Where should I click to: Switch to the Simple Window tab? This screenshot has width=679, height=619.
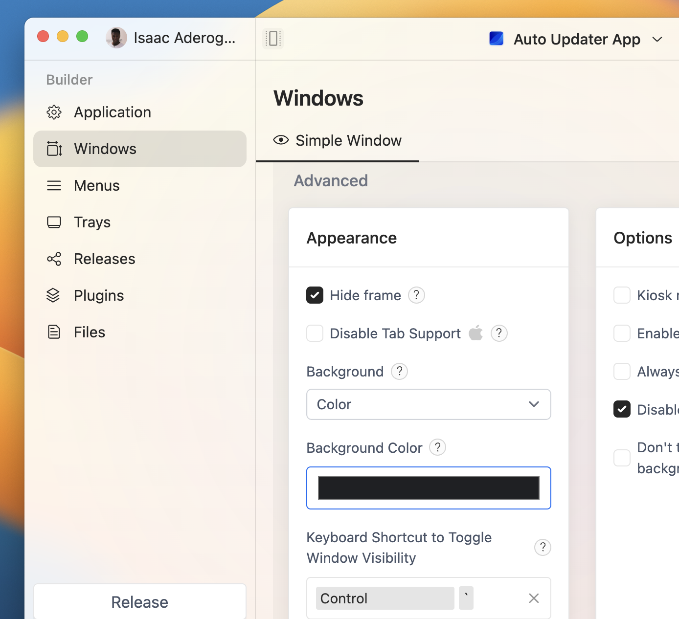click(x=338, y=141)
